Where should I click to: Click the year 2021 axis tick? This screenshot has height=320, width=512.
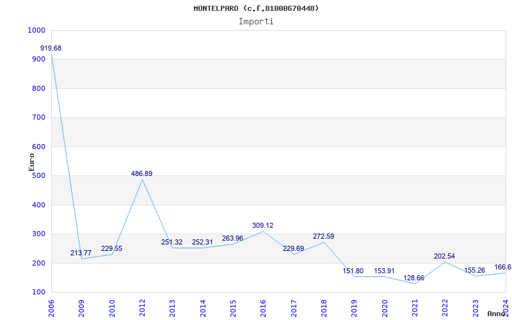point(415,308)
